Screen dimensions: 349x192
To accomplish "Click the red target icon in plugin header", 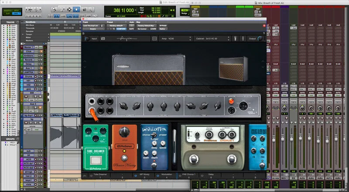I will pos(264,26).
